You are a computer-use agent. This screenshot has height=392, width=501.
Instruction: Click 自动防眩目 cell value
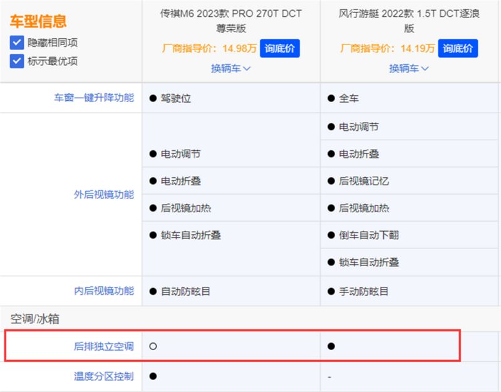pyautogui.click(x=185, y=291)
